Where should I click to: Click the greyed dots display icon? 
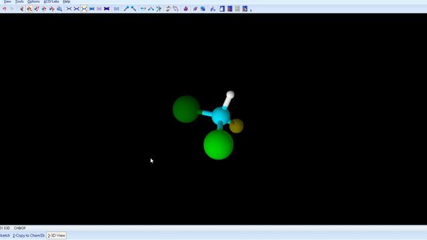click(99, 9)
